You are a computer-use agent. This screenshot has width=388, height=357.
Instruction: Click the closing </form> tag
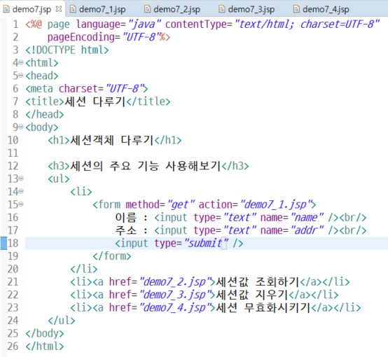(112, 256)
